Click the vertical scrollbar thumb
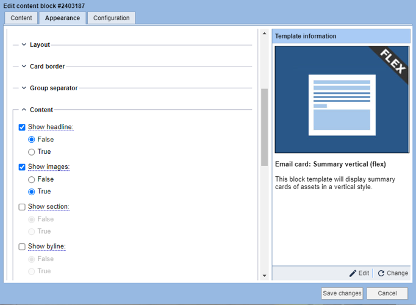 [x=264, y=127]
